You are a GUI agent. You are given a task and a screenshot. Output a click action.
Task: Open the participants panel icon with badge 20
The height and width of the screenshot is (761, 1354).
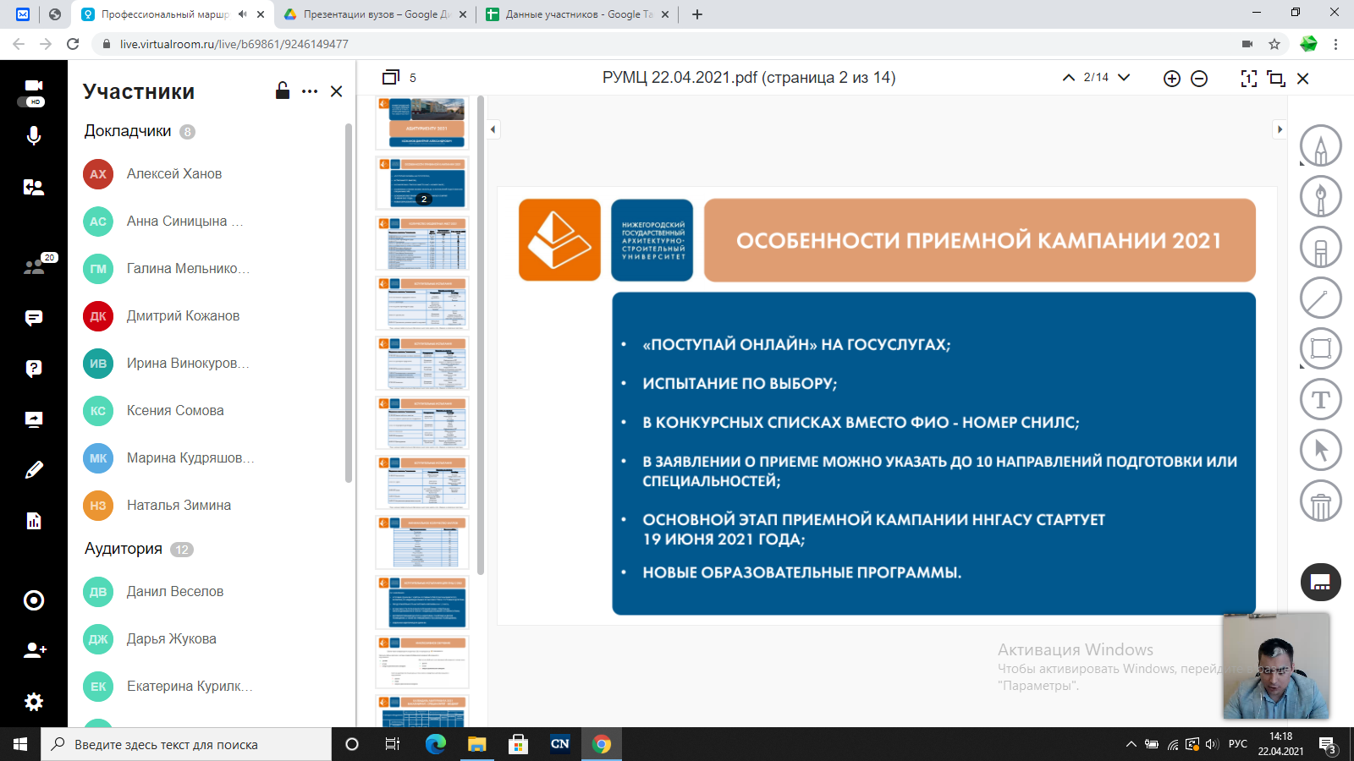tap(34, 267)
